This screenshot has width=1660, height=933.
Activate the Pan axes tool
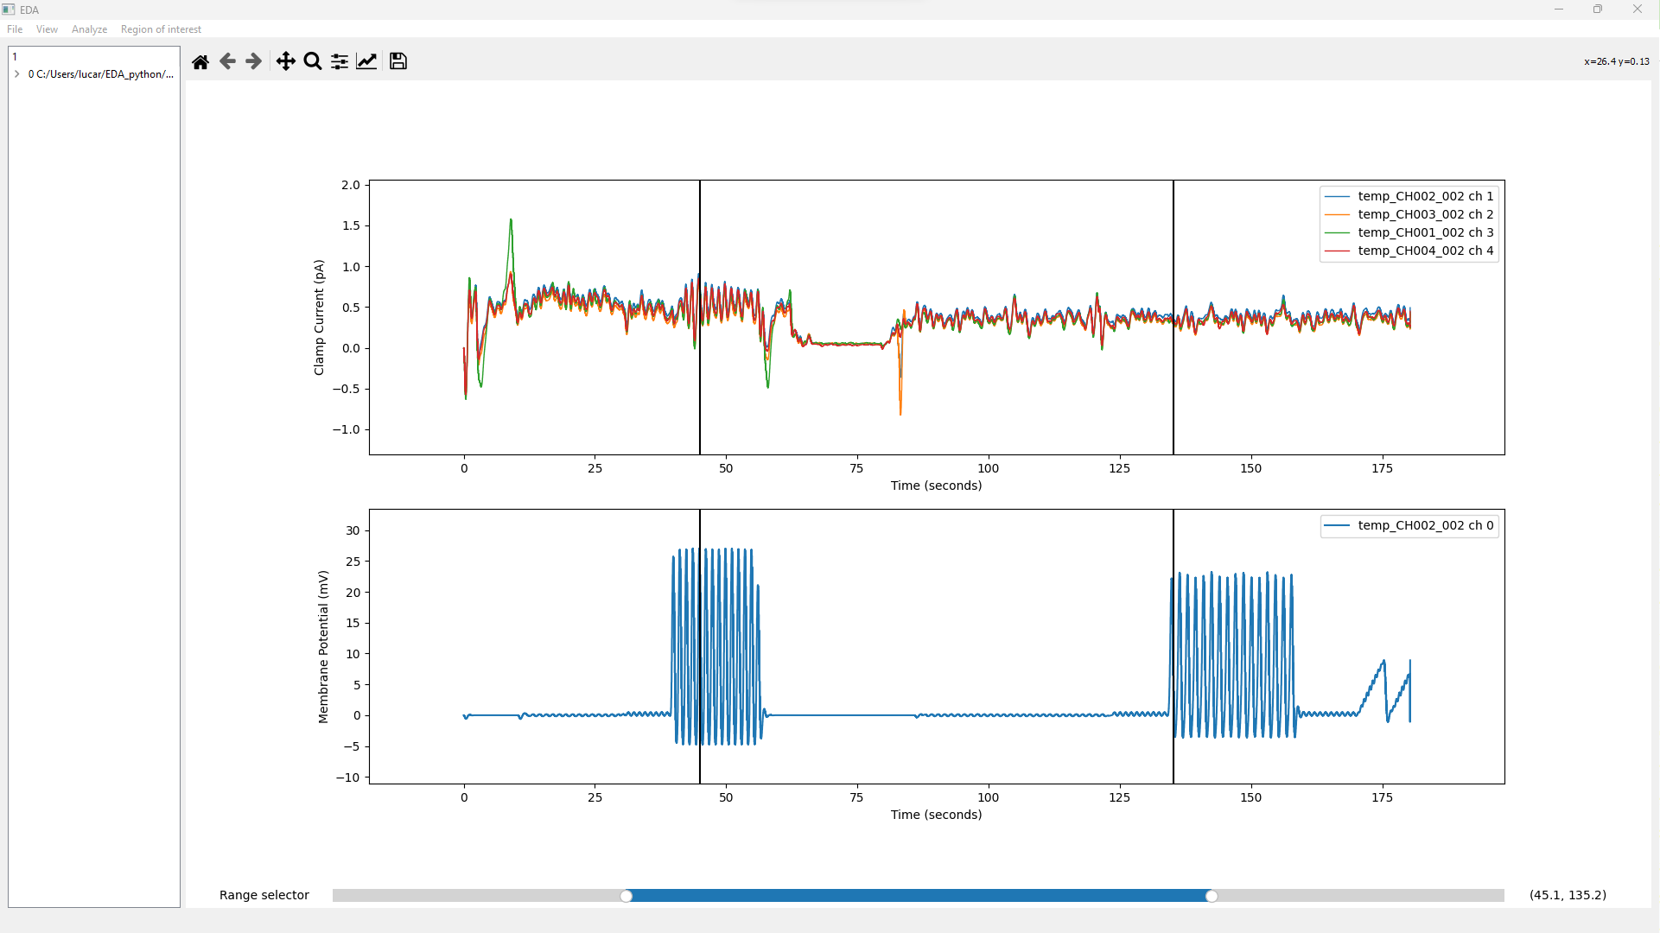tap(285, 61)
